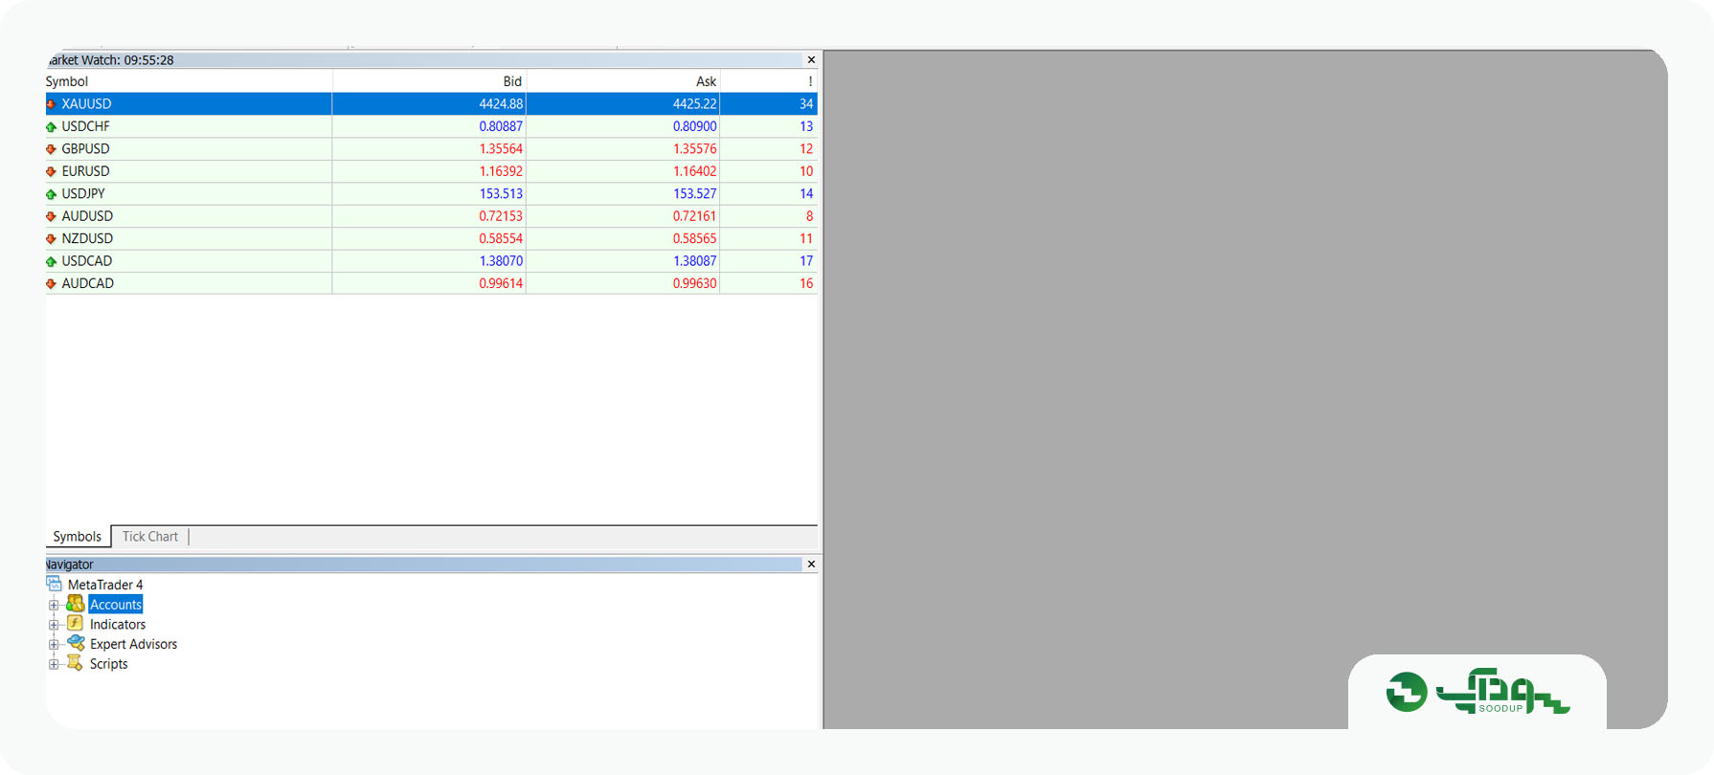Click the Accounts folder icon in Navigator

pos(75,604)
